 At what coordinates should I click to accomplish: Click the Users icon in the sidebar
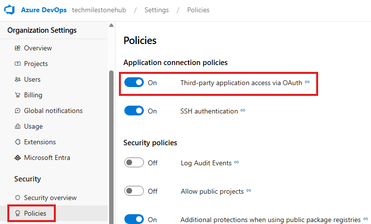(18, 80)
